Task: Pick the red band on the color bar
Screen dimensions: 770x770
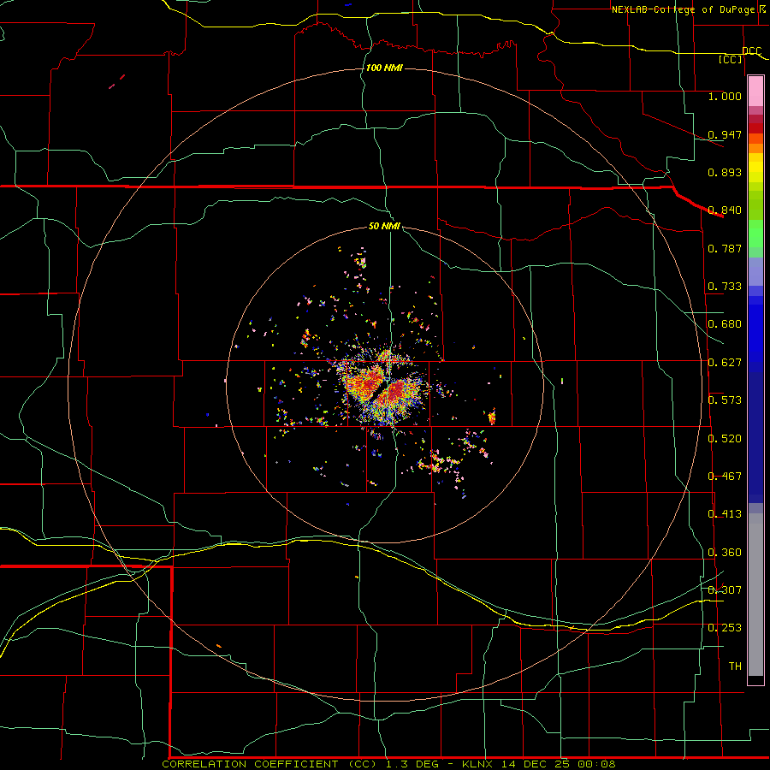Action: click(755, 128)
